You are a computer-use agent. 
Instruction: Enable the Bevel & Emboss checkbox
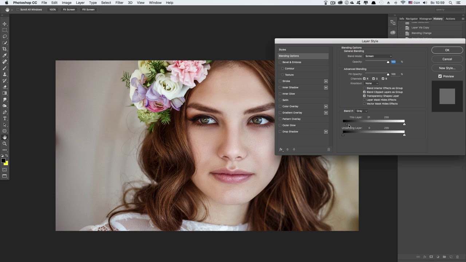click(x=280, y=62)
